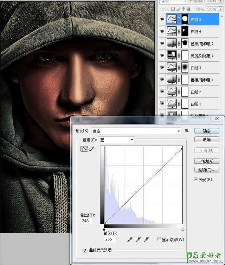Click the 确定 confirm button

click(x=207, y=131)
